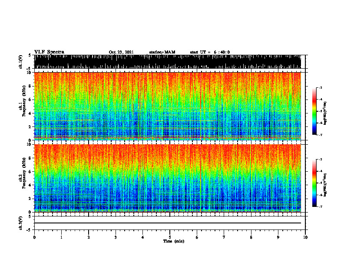Viewport: 344px width, 266px height.
Task: Click the ch.2 spectrogram panel
Action: (167, 178)
